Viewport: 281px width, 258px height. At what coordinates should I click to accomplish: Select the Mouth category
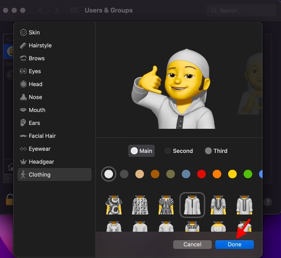click(37, 110)
